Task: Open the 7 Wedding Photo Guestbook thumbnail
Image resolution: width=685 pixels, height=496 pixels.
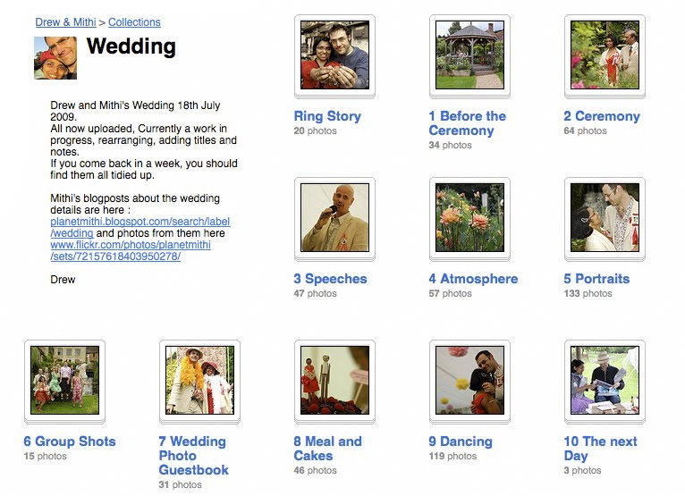Action: point(199,380)
